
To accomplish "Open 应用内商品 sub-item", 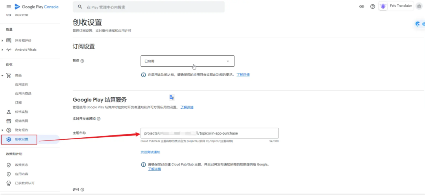I will click(23, 93).
